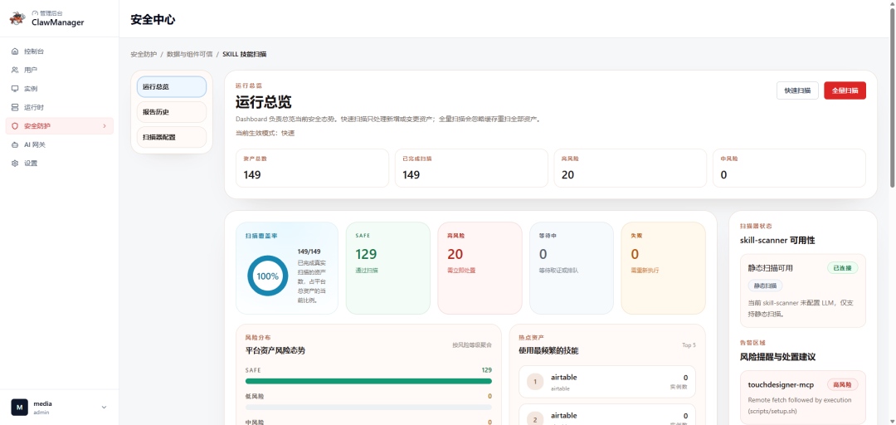Open 设置 in the sidebar
The height and width of the screenshot is (425, 896).
point(60,164)
